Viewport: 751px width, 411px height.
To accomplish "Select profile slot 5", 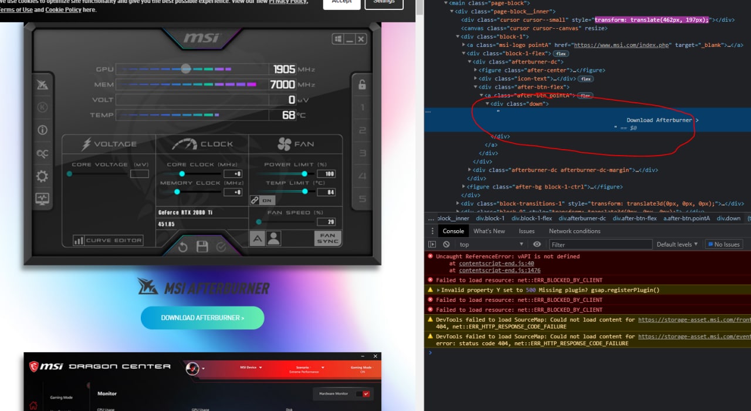I will (x=362, y=199).
